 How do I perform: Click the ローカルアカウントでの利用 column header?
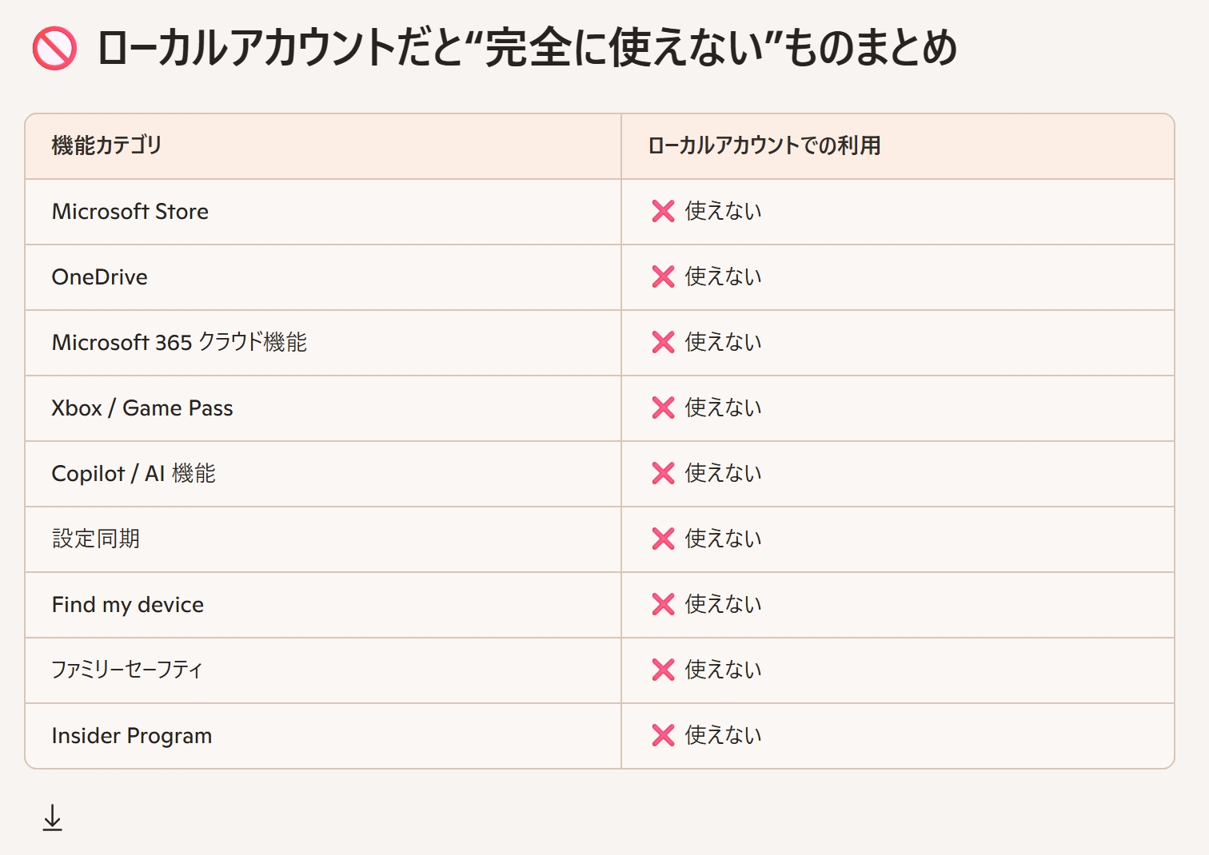click(x=764, y=145)
